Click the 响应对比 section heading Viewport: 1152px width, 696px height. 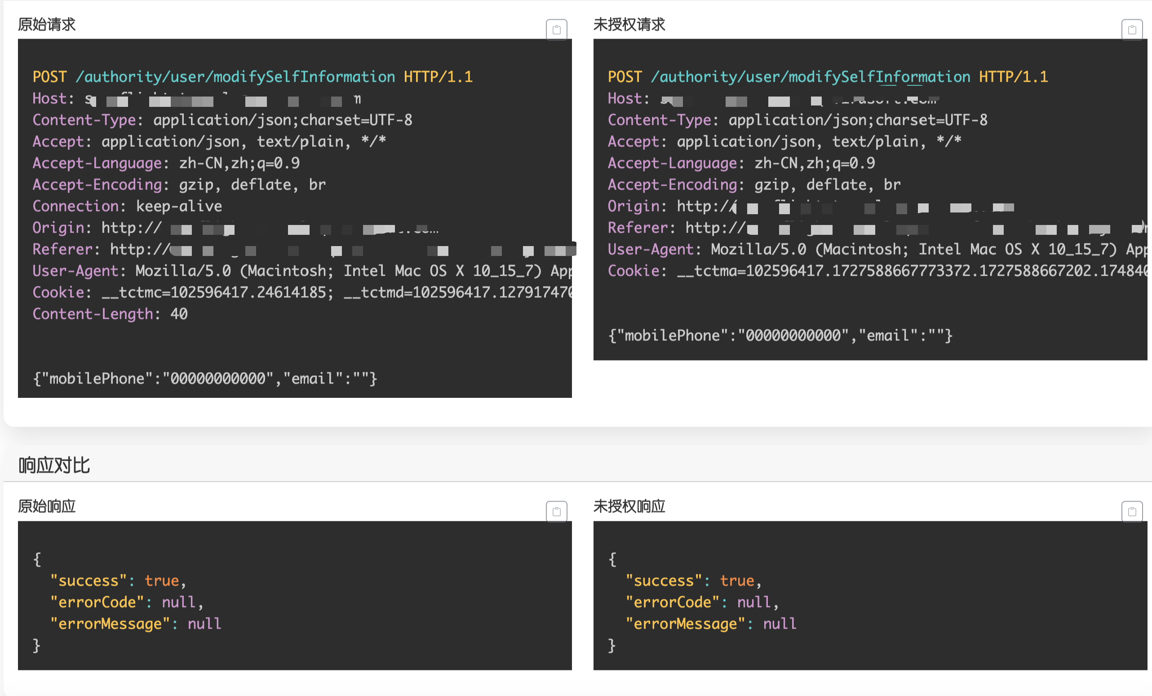[54, 465]
